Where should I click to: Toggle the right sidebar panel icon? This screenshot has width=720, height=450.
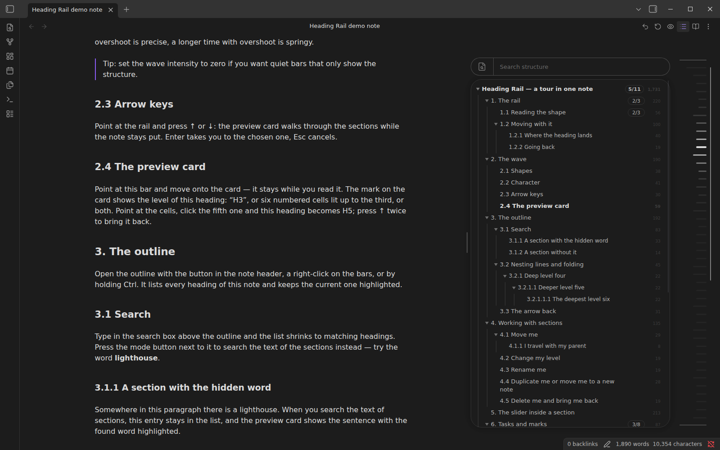653,9
